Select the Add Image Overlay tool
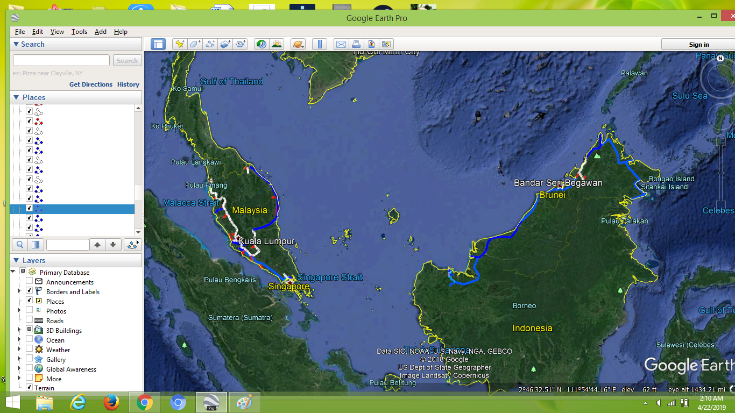Screen dimensions: 735x413 click(x=225, y=44)
